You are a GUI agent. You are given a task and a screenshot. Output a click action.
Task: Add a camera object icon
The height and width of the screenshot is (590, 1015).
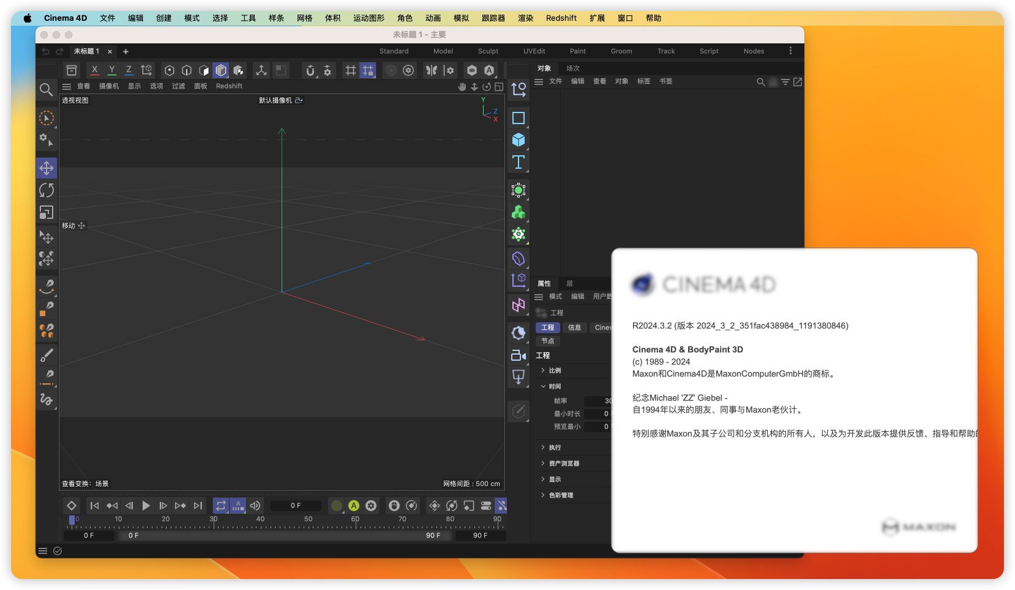pos(519,355)
